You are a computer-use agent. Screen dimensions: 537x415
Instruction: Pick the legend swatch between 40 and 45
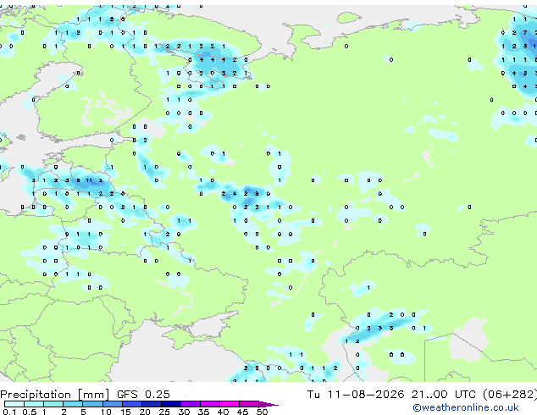tap(230, 404)
